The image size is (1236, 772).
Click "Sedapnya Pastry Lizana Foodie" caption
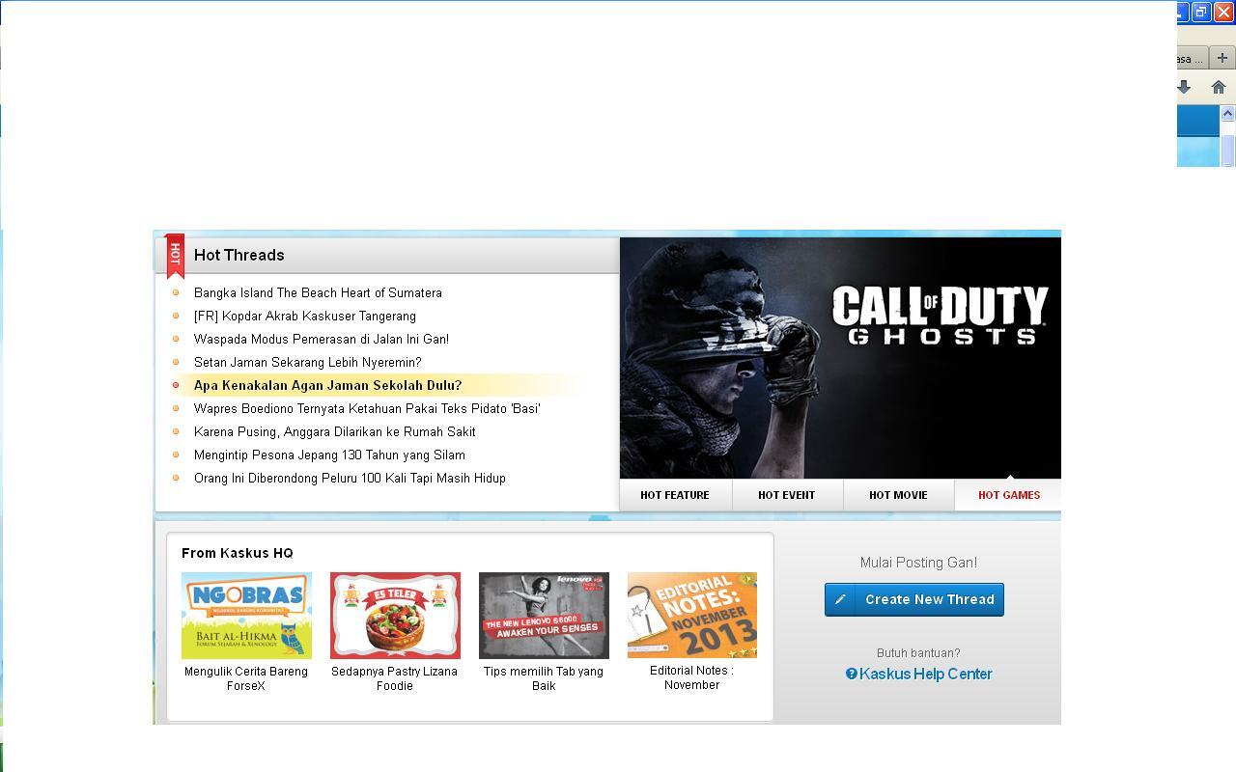pos(395,678)
